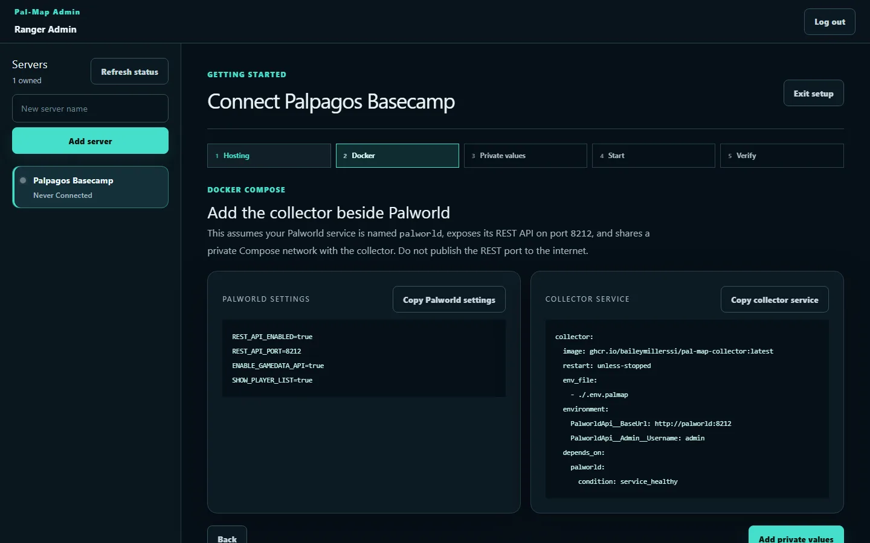Image resolution: width=870 pixels, height=543 pixels.
Task: Click the gray status dot for Palpagos Basecamp
Action: [x=23, y=180]
